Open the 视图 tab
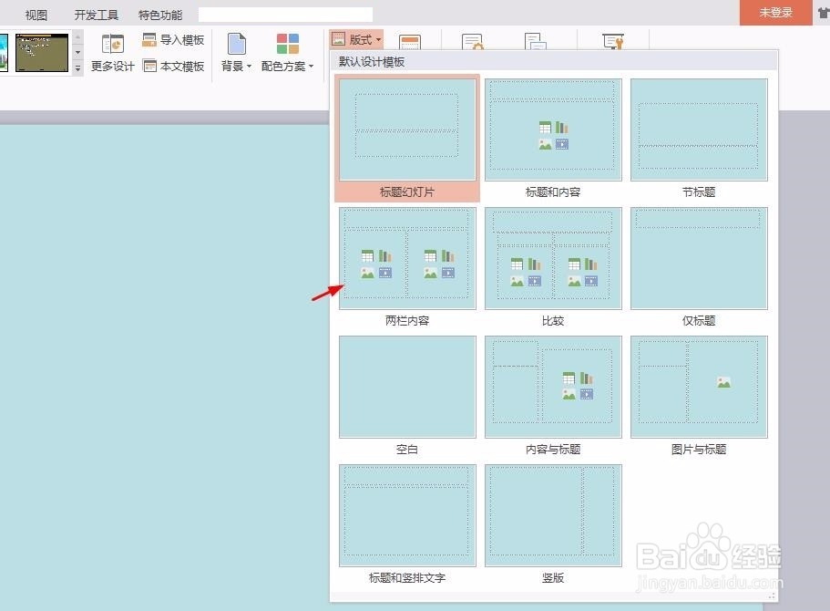The image size is (830, 611). point(36,15)
